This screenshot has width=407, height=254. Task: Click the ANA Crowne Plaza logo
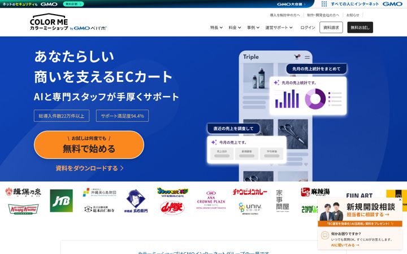point(211,200)
